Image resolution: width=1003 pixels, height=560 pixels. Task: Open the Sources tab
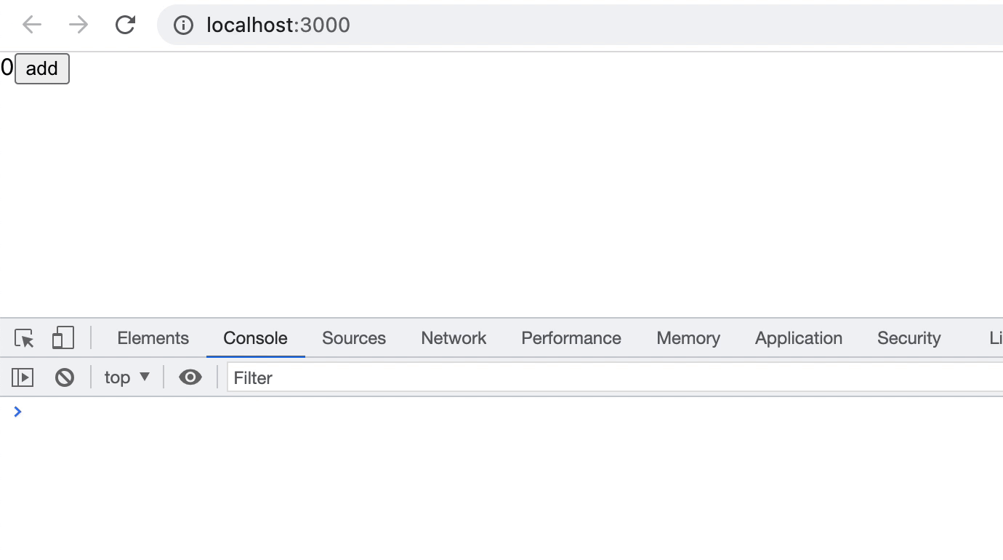pyautogui.click(x=354, y=338)
